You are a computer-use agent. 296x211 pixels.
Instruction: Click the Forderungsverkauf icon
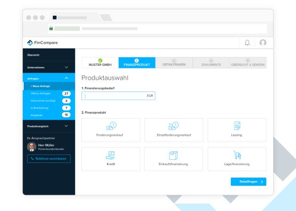(111, 126)
